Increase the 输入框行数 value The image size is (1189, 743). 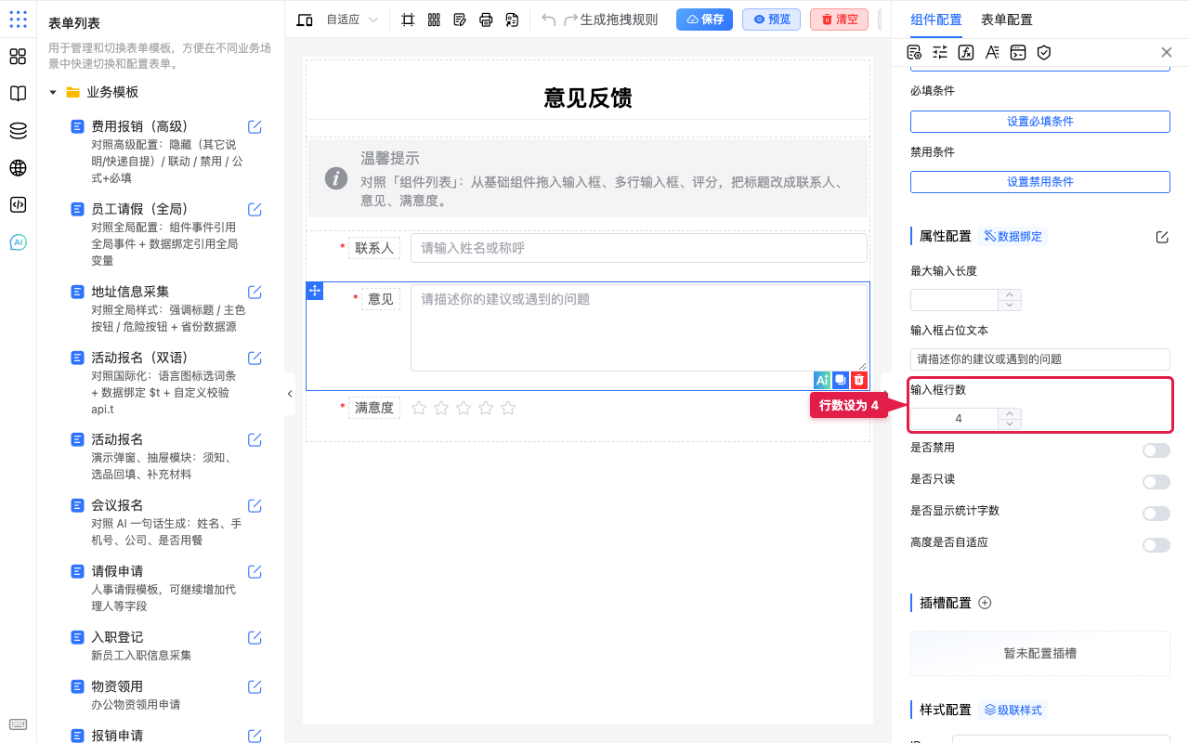(x=1010, y=413)
